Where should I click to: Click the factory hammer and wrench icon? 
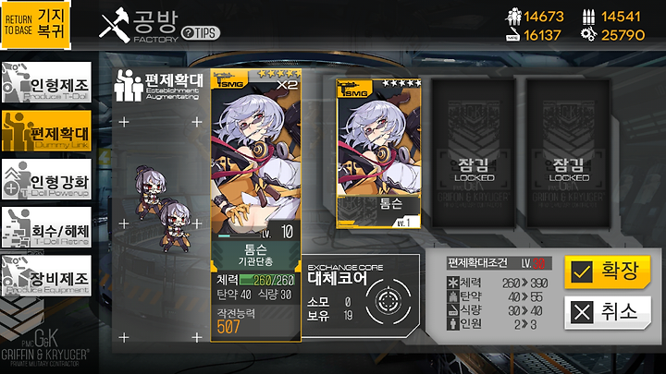pyautogui.click(x=115, y=25)
